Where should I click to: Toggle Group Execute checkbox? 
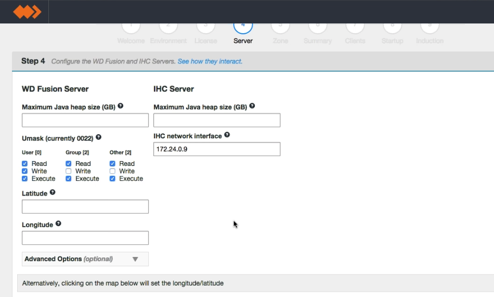[68, 179]
